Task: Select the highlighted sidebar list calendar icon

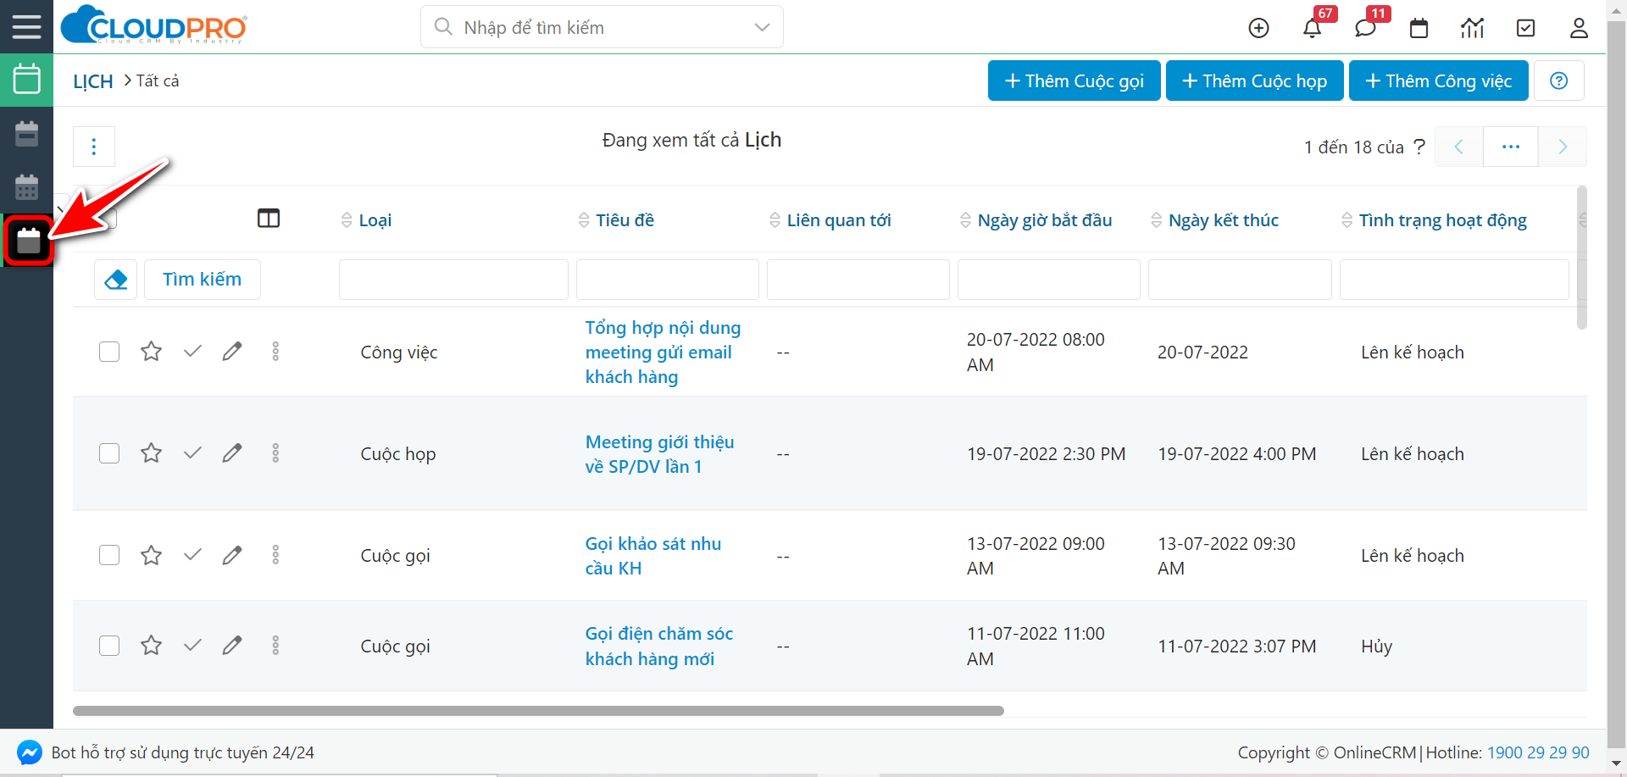Action: tap(28, 241)
